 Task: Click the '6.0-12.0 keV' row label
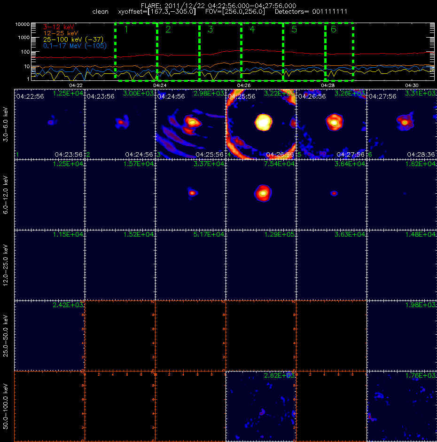6,195
